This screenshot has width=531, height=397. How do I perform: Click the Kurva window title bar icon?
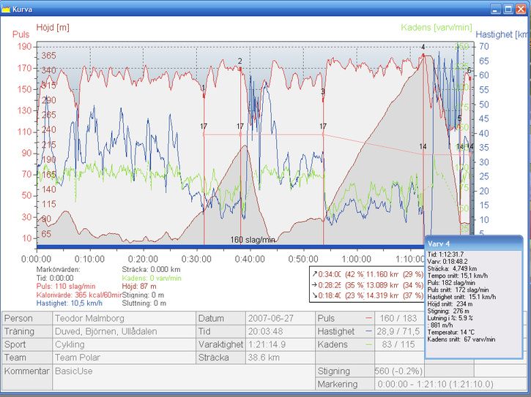(7, 9)
